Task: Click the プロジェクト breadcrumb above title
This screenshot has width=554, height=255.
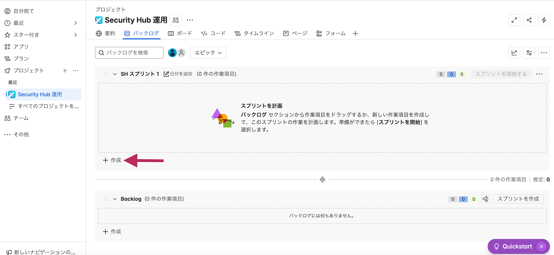Action: 111,9
